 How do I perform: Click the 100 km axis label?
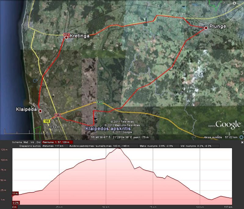pyautogui.click(x=200, y=207)
